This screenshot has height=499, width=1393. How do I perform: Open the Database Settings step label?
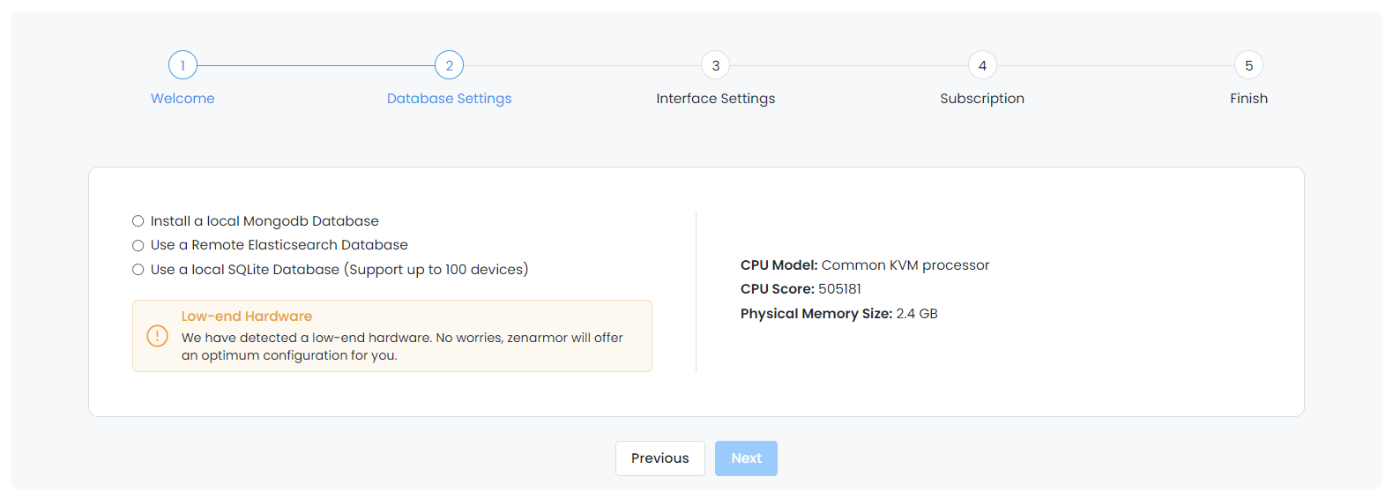coord(450,99)
